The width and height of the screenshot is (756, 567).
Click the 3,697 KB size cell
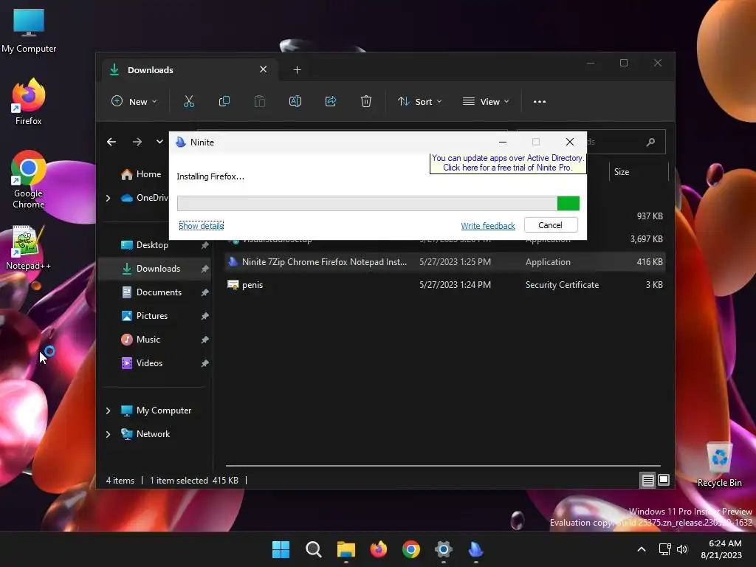(646, 239)
